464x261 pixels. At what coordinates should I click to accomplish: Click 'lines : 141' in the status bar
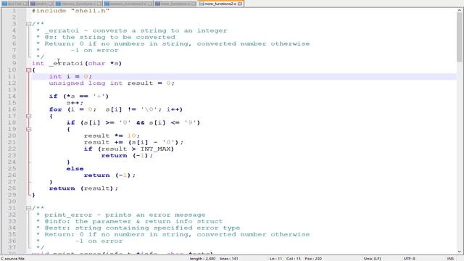(x=229, y=258)
